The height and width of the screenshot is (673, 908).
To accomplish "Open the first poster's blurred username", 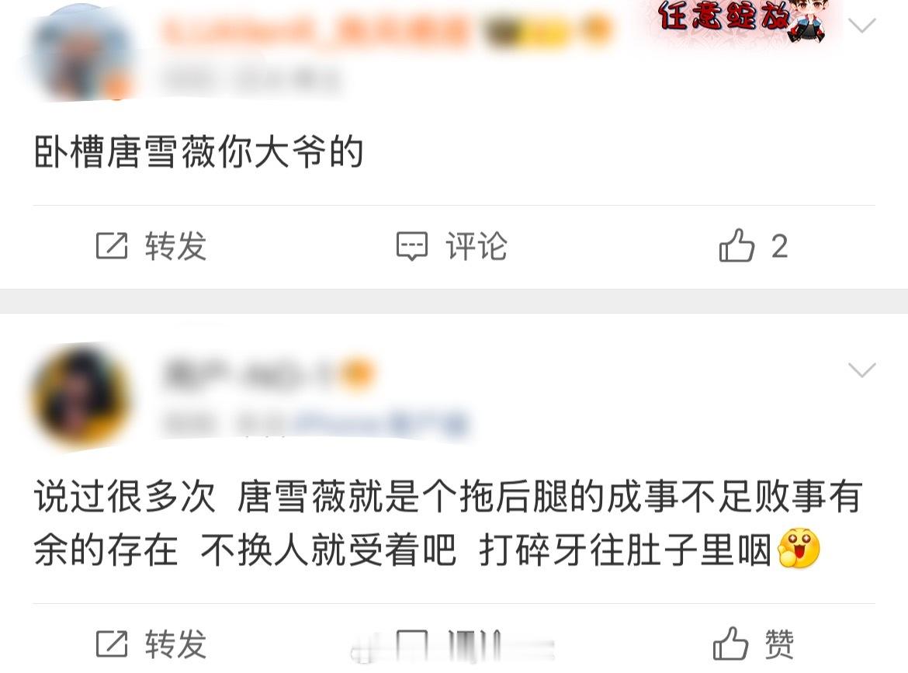I will [316, 30].
